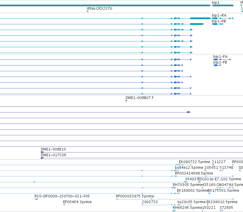243x212 pixels.
Task: Select the EK090722.5prime EST label
Action: coord(194,162)
